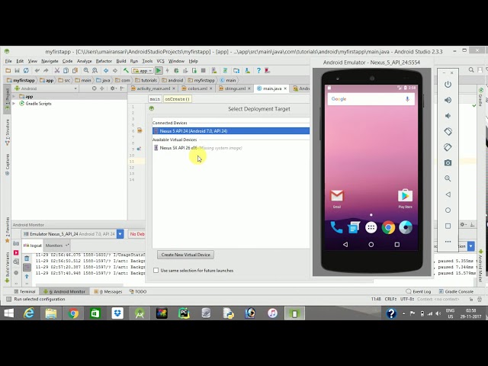This screenshot has width=488, height=366.
Task: Click the Undo arrow in toolbar
Action: click(37, 71)
